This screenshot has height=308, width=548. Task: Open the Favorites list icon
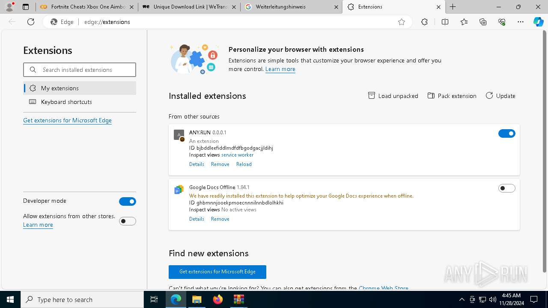(x=464, y=22)
